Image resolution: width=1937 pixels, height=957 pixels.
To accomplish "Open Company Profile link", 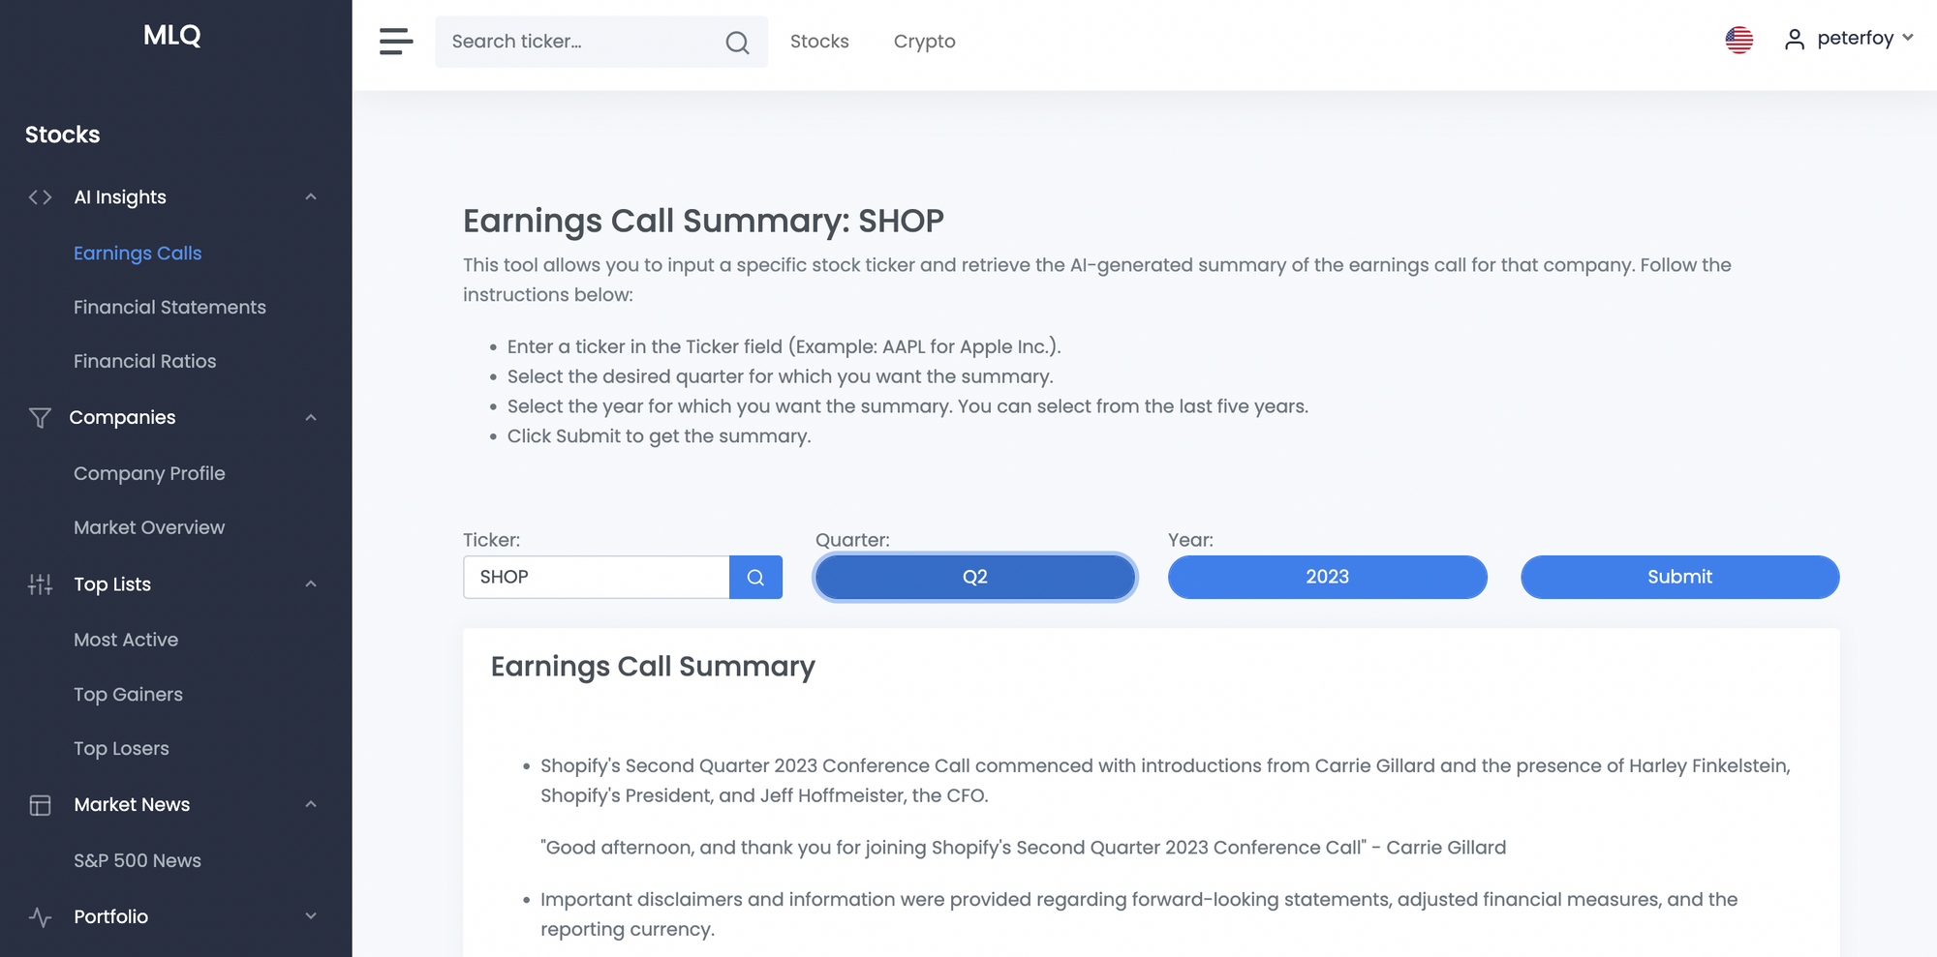I will point(149,474).
